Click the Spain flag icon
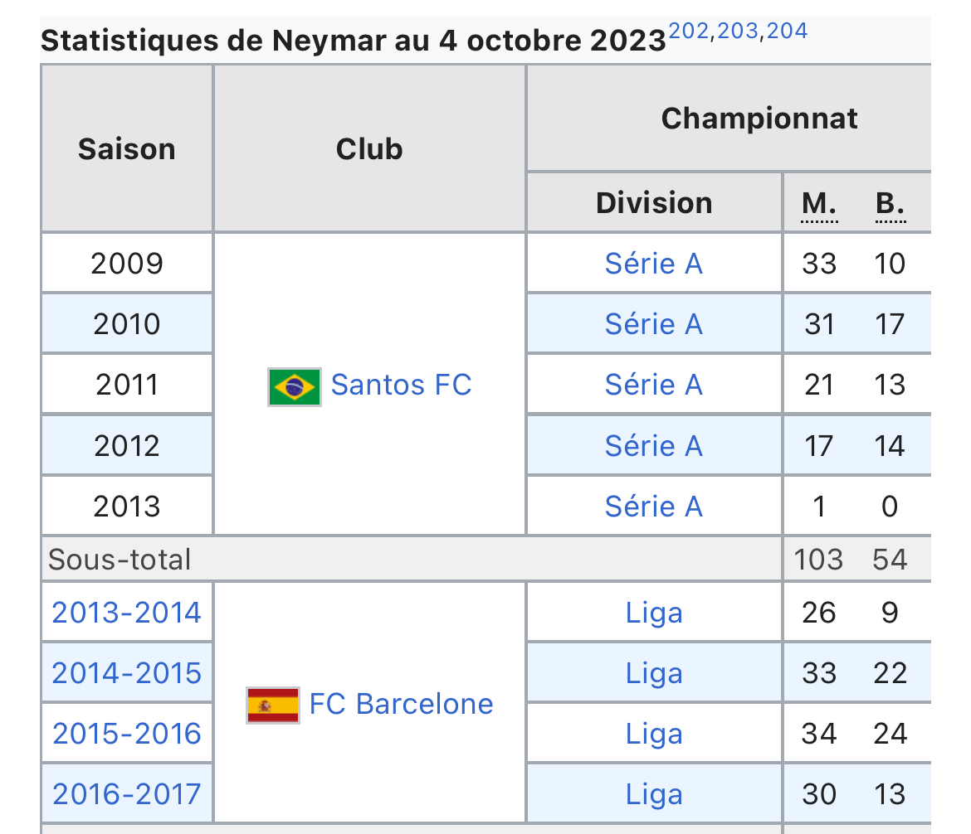 [x=272, y=706]
